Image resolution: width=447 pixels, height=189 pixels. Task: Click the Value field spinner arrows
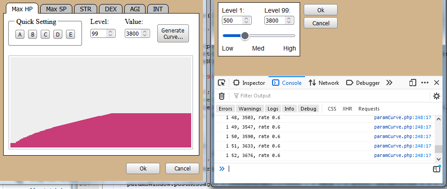point(145,33)
